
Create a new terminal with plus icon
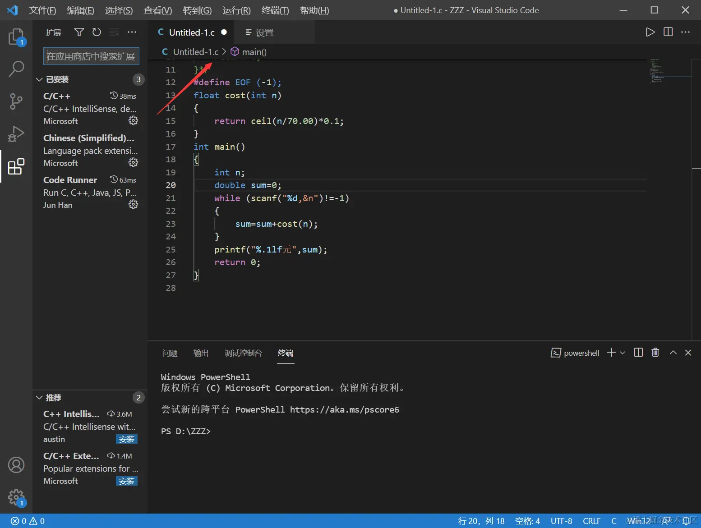pos(611,353)
